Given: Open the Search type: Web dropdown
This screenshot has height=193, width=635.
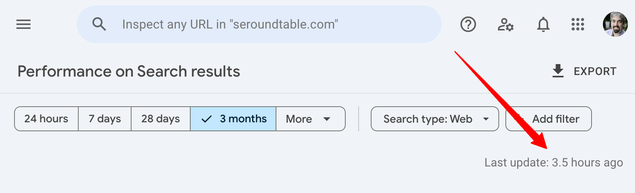Looking at the screenshot, I should (428, 119).
